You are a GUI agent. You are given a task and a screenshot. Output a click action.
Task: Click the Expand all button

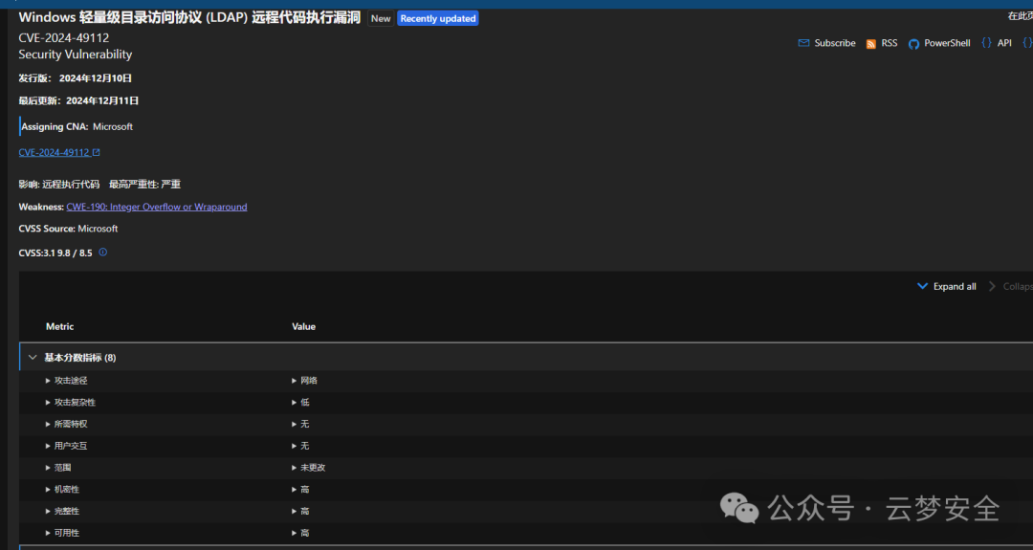[x=947, y=287]
